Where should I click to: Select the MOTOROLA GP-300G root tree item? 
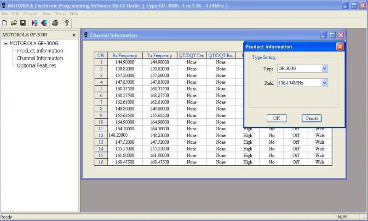[34, 43]
